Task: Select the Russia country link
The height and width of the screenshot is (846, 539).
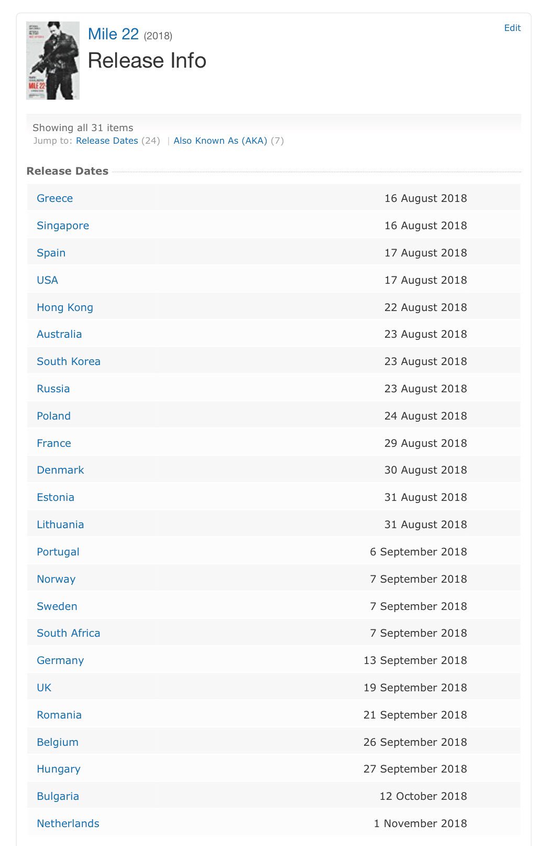Action: point(53,389)
